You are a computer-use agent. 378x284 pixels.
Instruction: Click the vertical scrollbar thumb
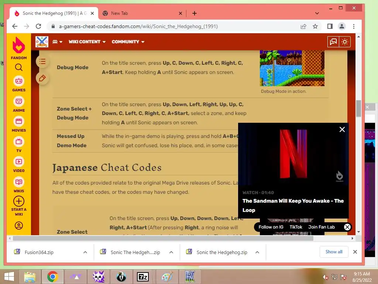click(x=358, y=108)
